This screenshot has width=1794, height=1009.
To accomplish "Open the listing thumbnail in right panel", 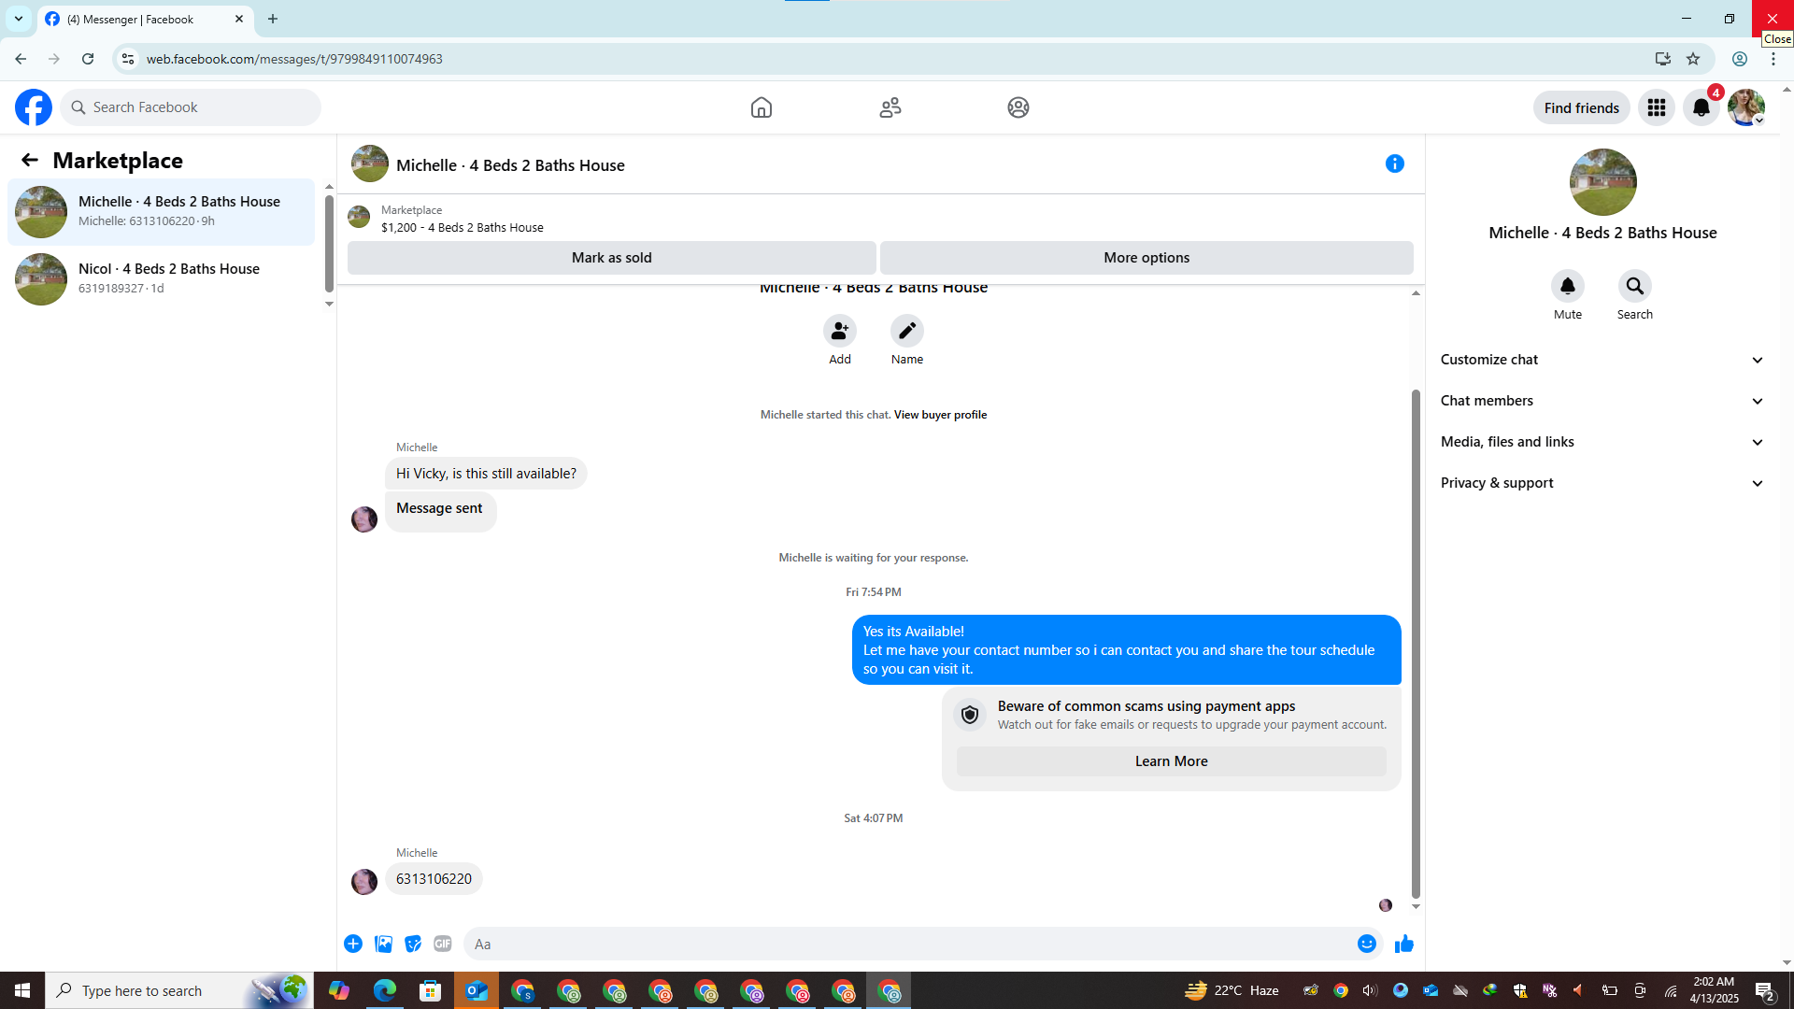I will [1602, 182].
